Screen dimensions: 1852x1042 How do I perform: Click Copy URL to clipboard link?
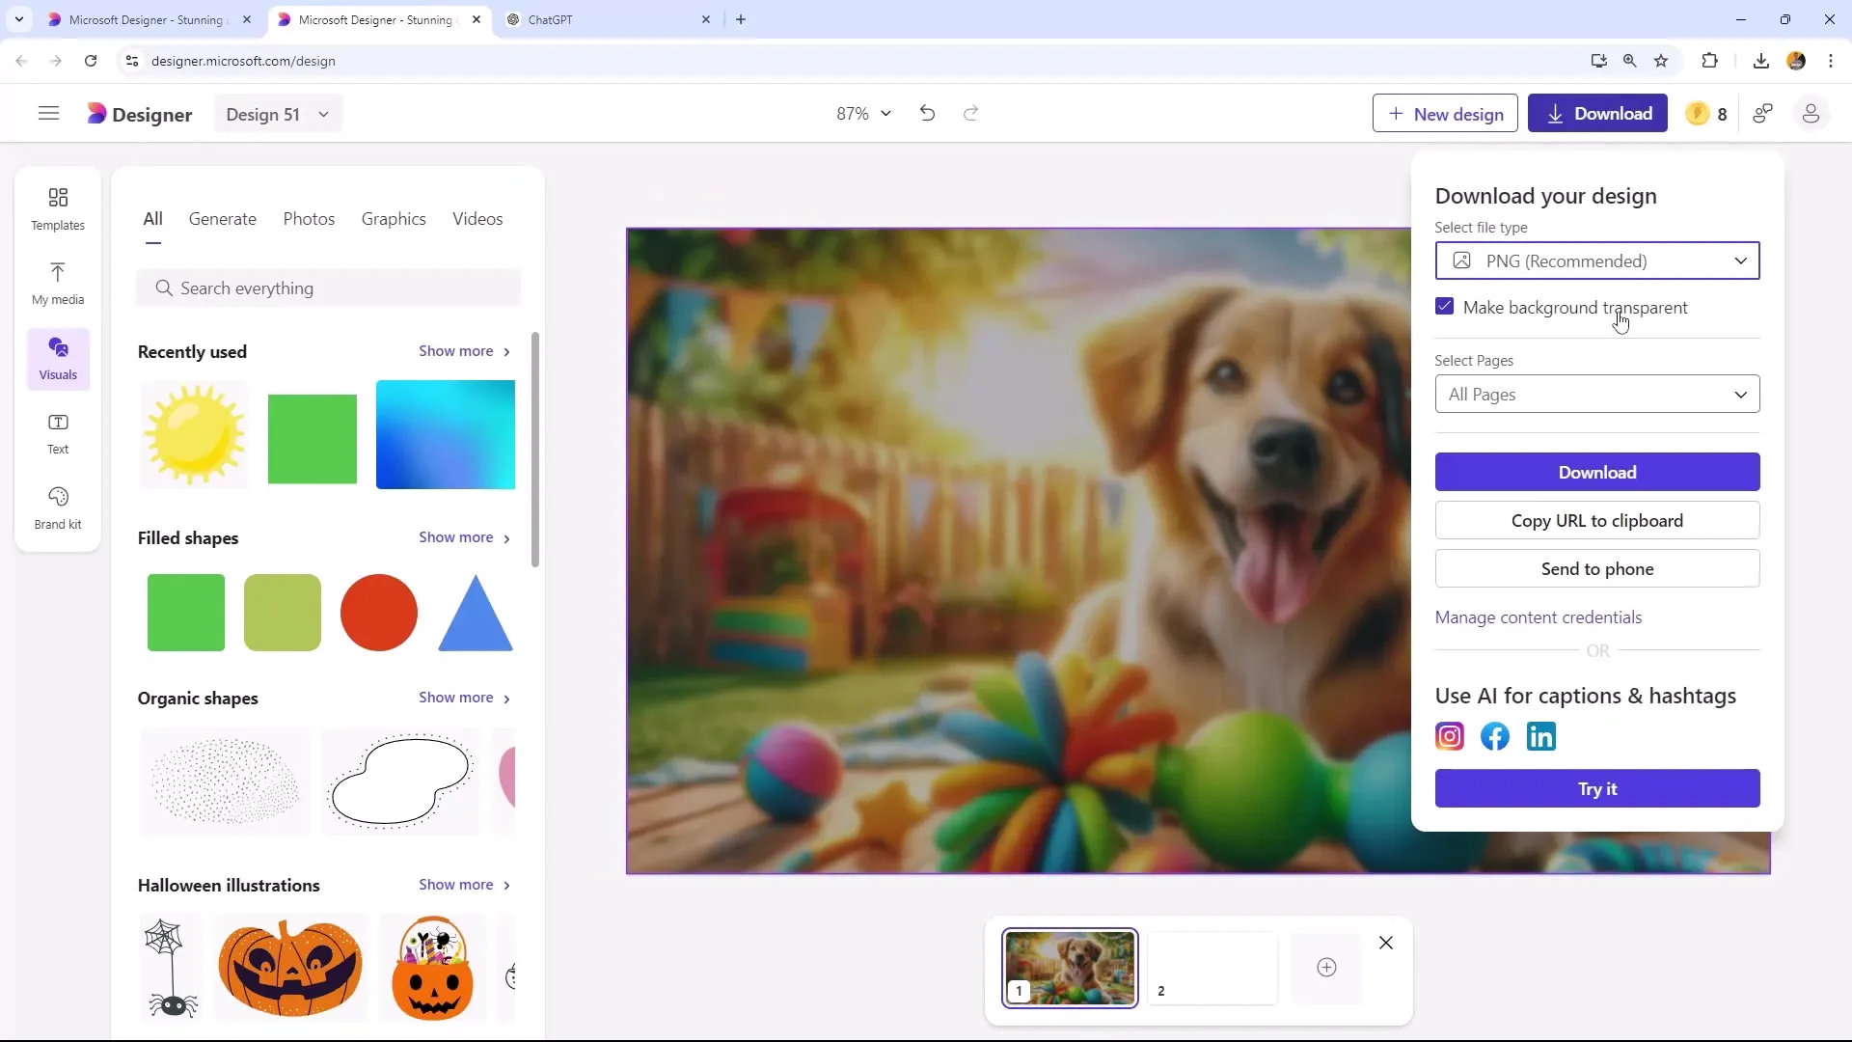point(1597,520)
